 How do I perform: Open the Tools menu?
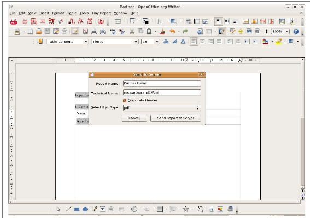[x=84, y=13]
